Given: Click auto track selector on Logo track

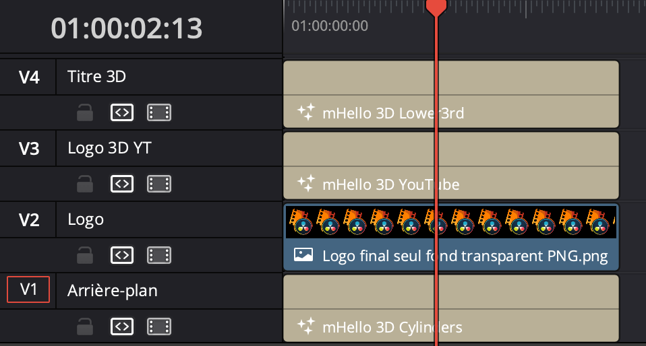Looking at the screenshot, I should click(121, 254).
